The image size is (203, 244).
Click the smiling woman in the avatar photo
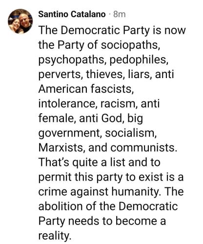click(15, 25)
